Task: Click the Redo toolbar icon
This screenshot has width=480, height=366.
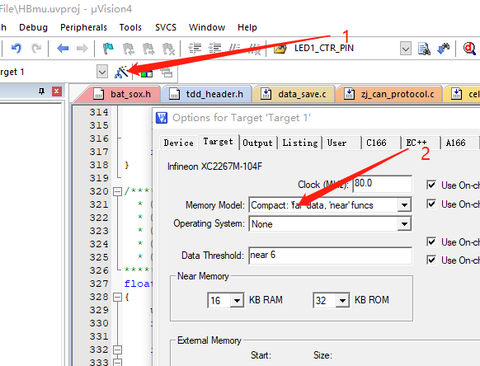Action: pyautogui.click(x=36, y=49)
